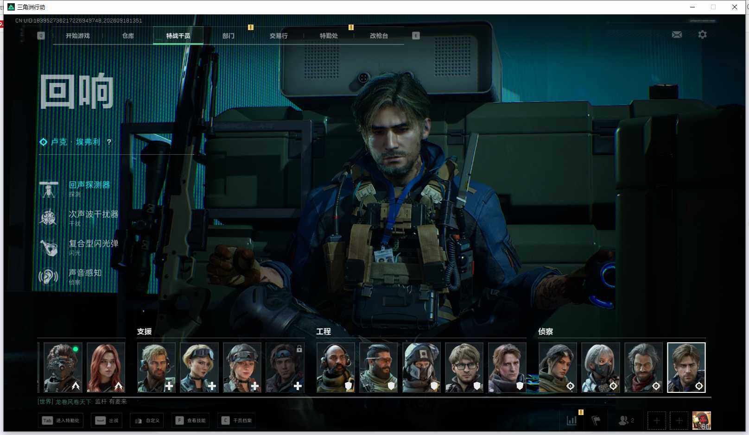Click the 复合型闪光弹 skill name
This screenshot has width=749, height=435.
pos(94,243)
